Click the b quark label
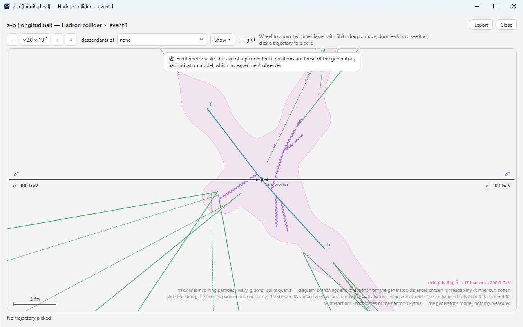This screenshot has height=327, width=523. 329,245
